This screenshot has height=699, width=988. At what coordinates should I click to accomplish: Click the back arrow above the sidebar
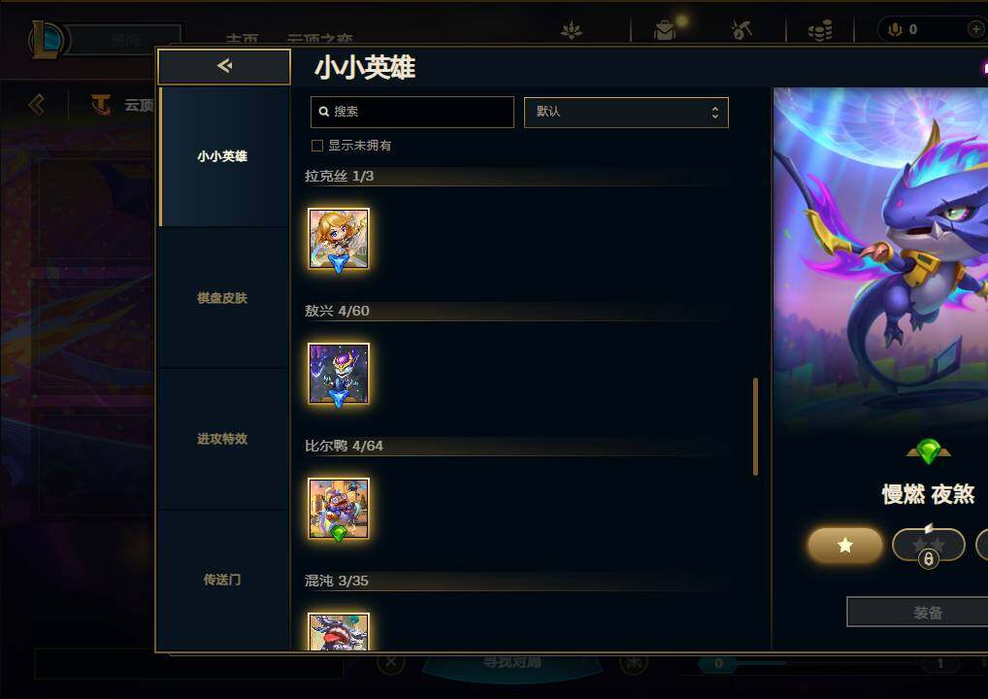(223, 66)
